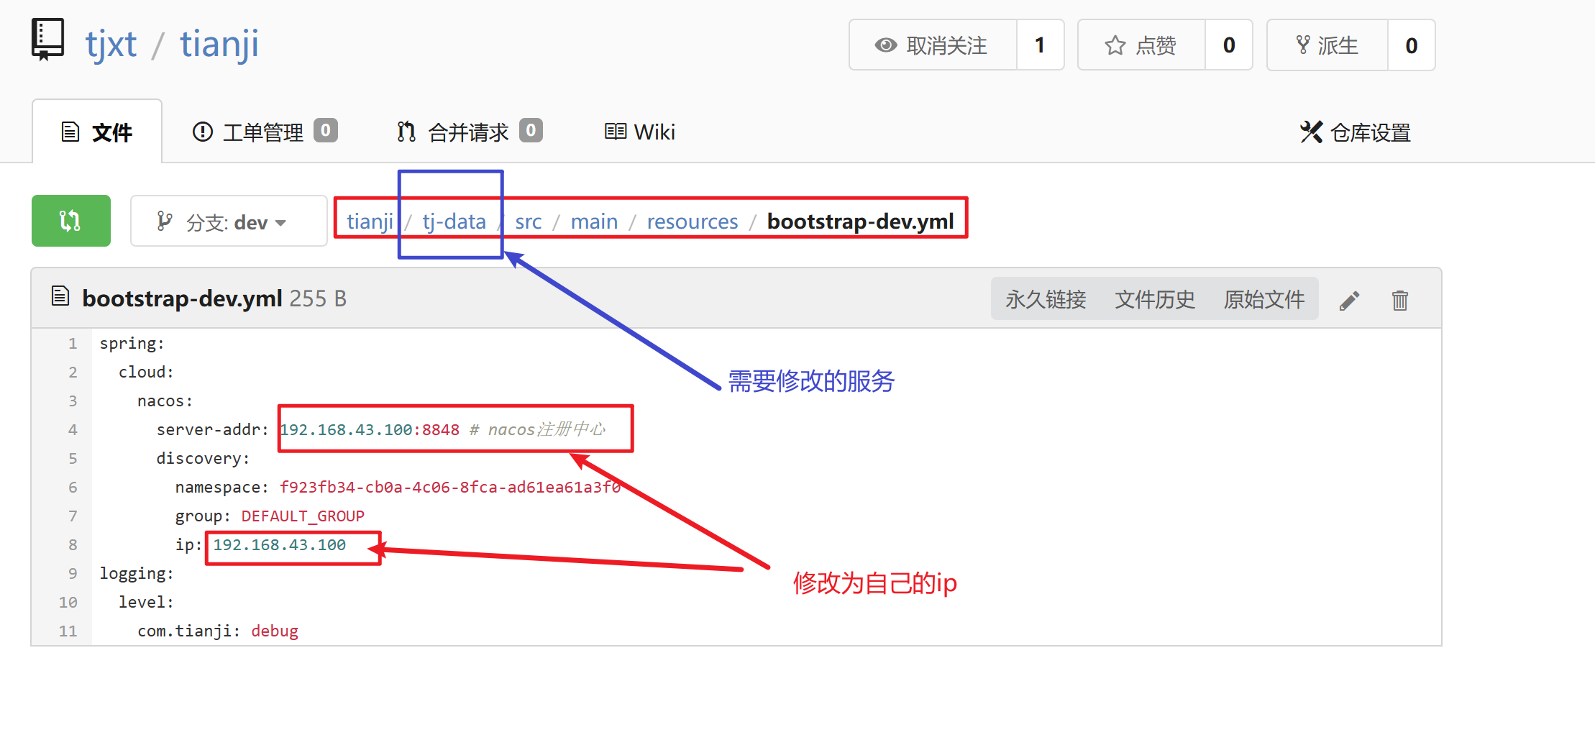Viewport: 1595px width, 740px height.
Task: Go to src breadcrumb folder
Action: pos(528,221)
